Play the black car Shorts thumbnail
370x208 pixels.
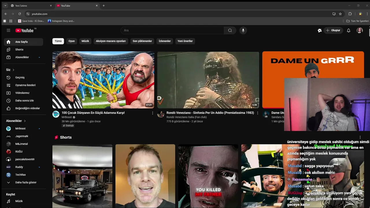click(x=82, y=176)
